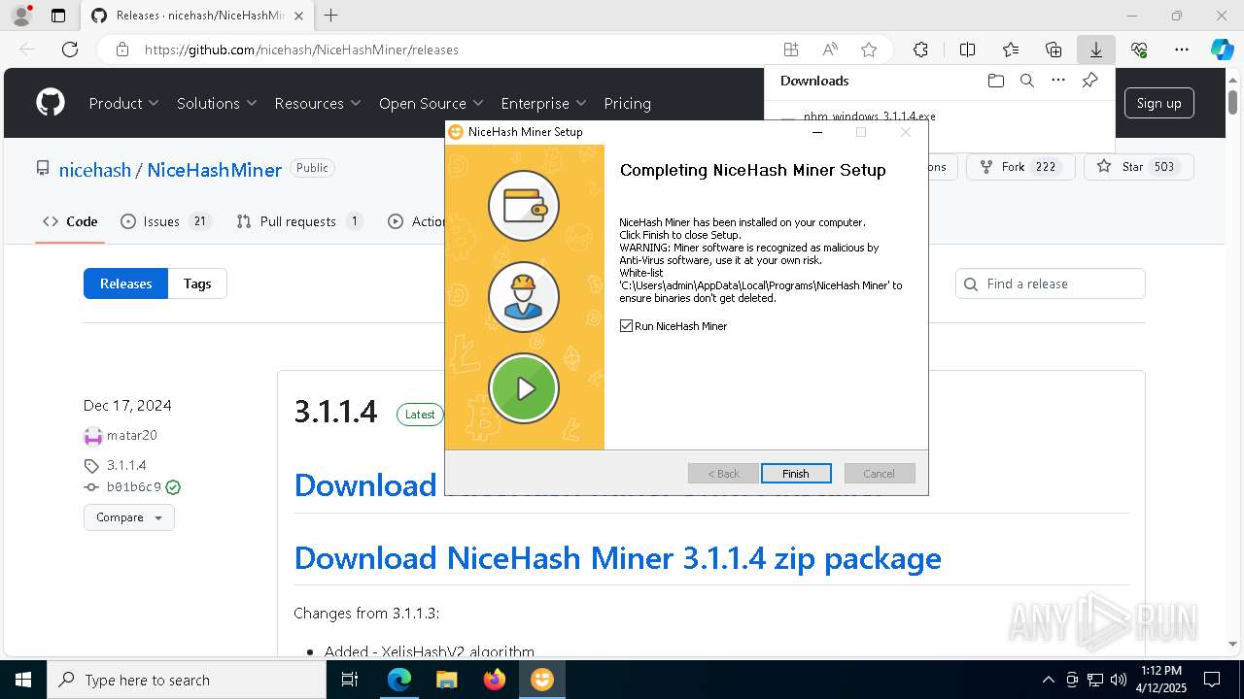Open the downloads folder from Downloads panel
This screenshot has height=699, width=1244.
995,81
